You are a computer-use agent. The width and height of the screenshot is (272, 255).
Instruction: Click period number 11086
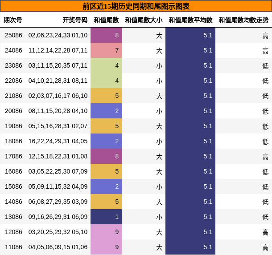13,247
